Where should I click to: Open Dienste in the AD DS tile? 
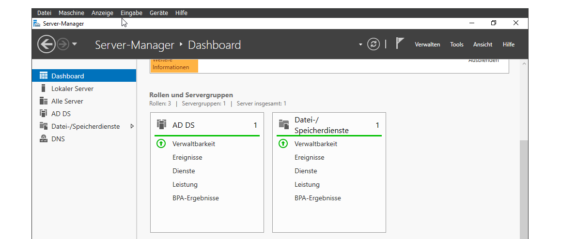click(184, 171)
